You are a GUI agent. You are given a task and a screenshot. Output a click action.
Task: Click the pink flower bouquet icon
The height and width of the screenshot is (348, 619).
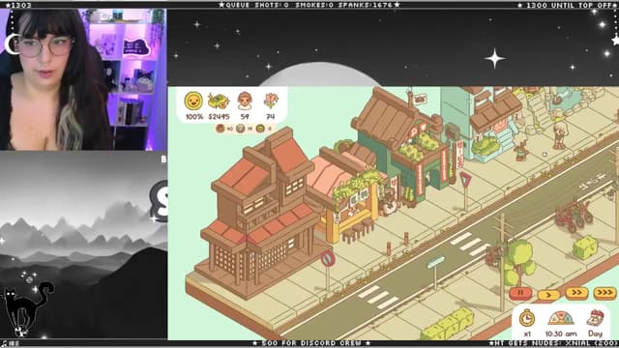pyautogui.click(x=271, y=101)
